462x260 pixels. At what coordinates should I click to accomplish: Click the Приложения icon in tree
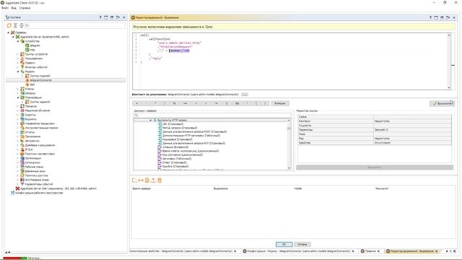click(x=22, y=136)
